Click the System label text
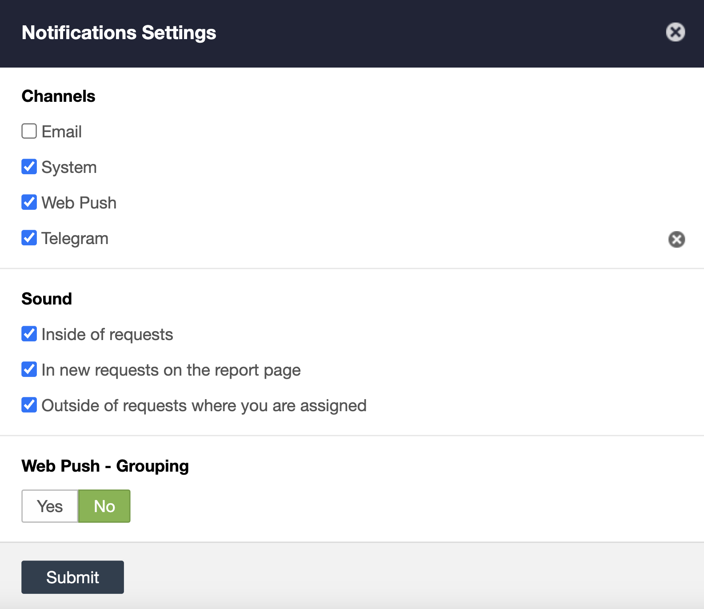Screen dimensions: 704x609 [69, 168]
